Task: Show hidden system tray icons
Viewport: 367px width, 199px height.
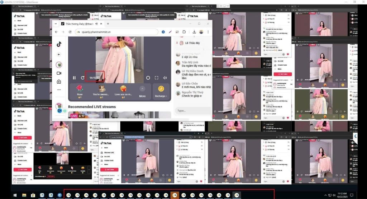Action: point(325,195)
